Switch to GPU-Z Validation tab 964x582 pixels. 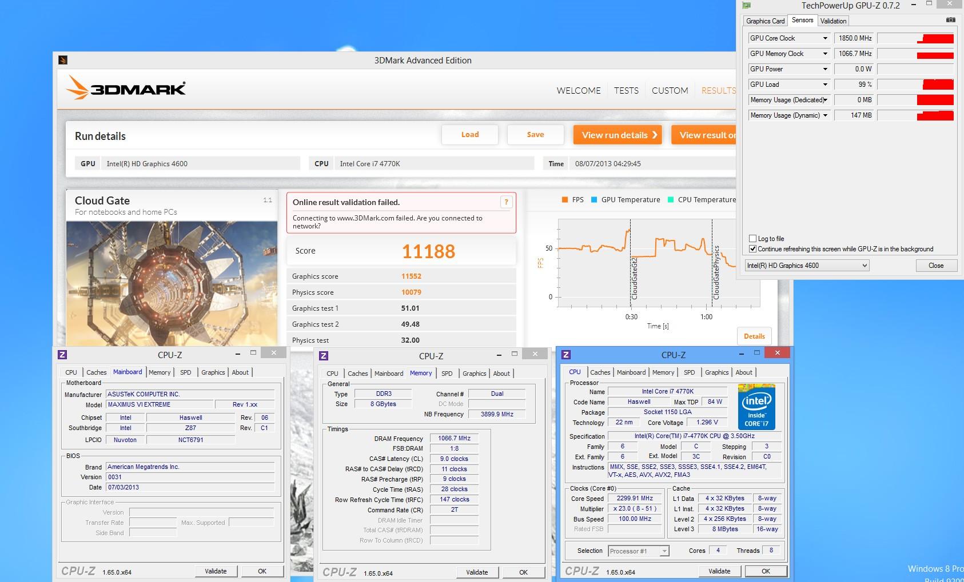(833, 21)
